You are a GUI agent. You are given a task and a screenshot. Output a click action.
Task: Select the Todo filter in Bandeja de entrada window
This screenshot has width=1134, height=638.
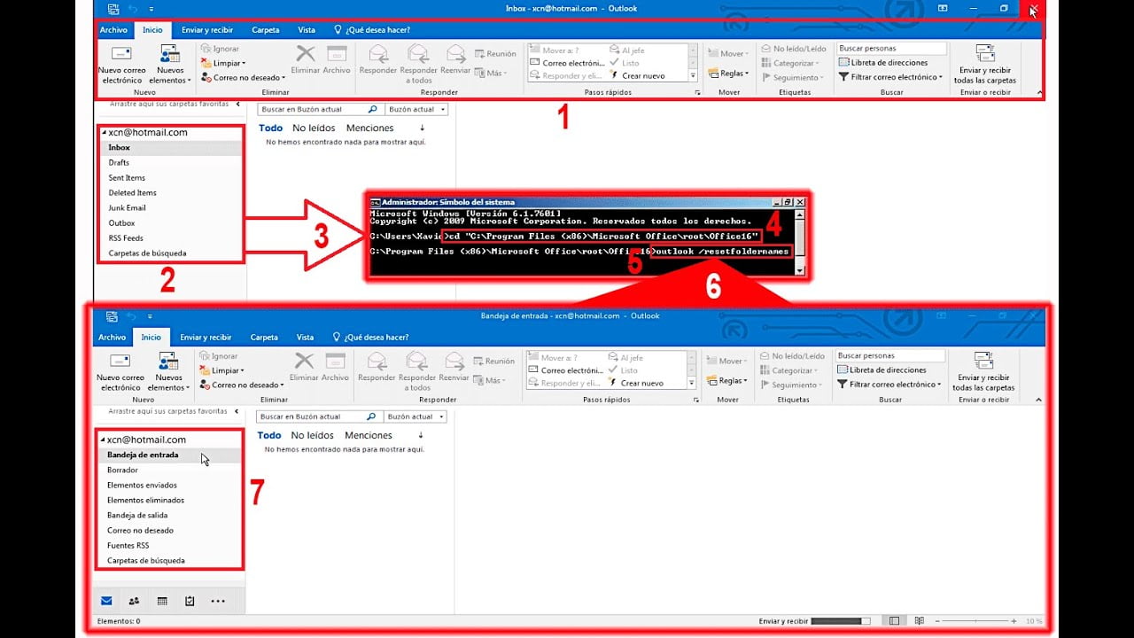(269, 435)
